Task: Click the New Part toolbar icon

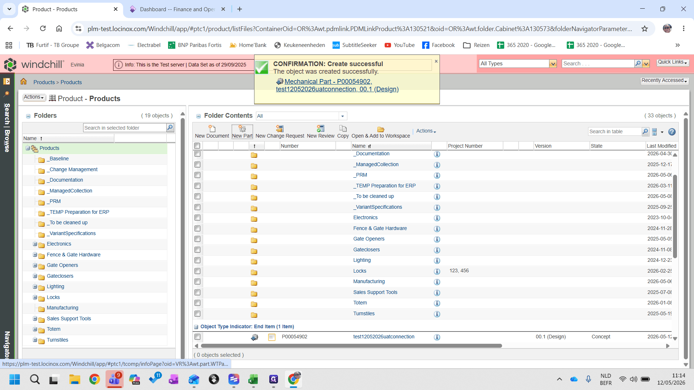Action: pyautogui.click(x=242, y=129)
